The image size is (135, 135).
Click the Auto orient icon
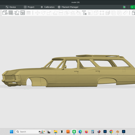tap(17, 13)
